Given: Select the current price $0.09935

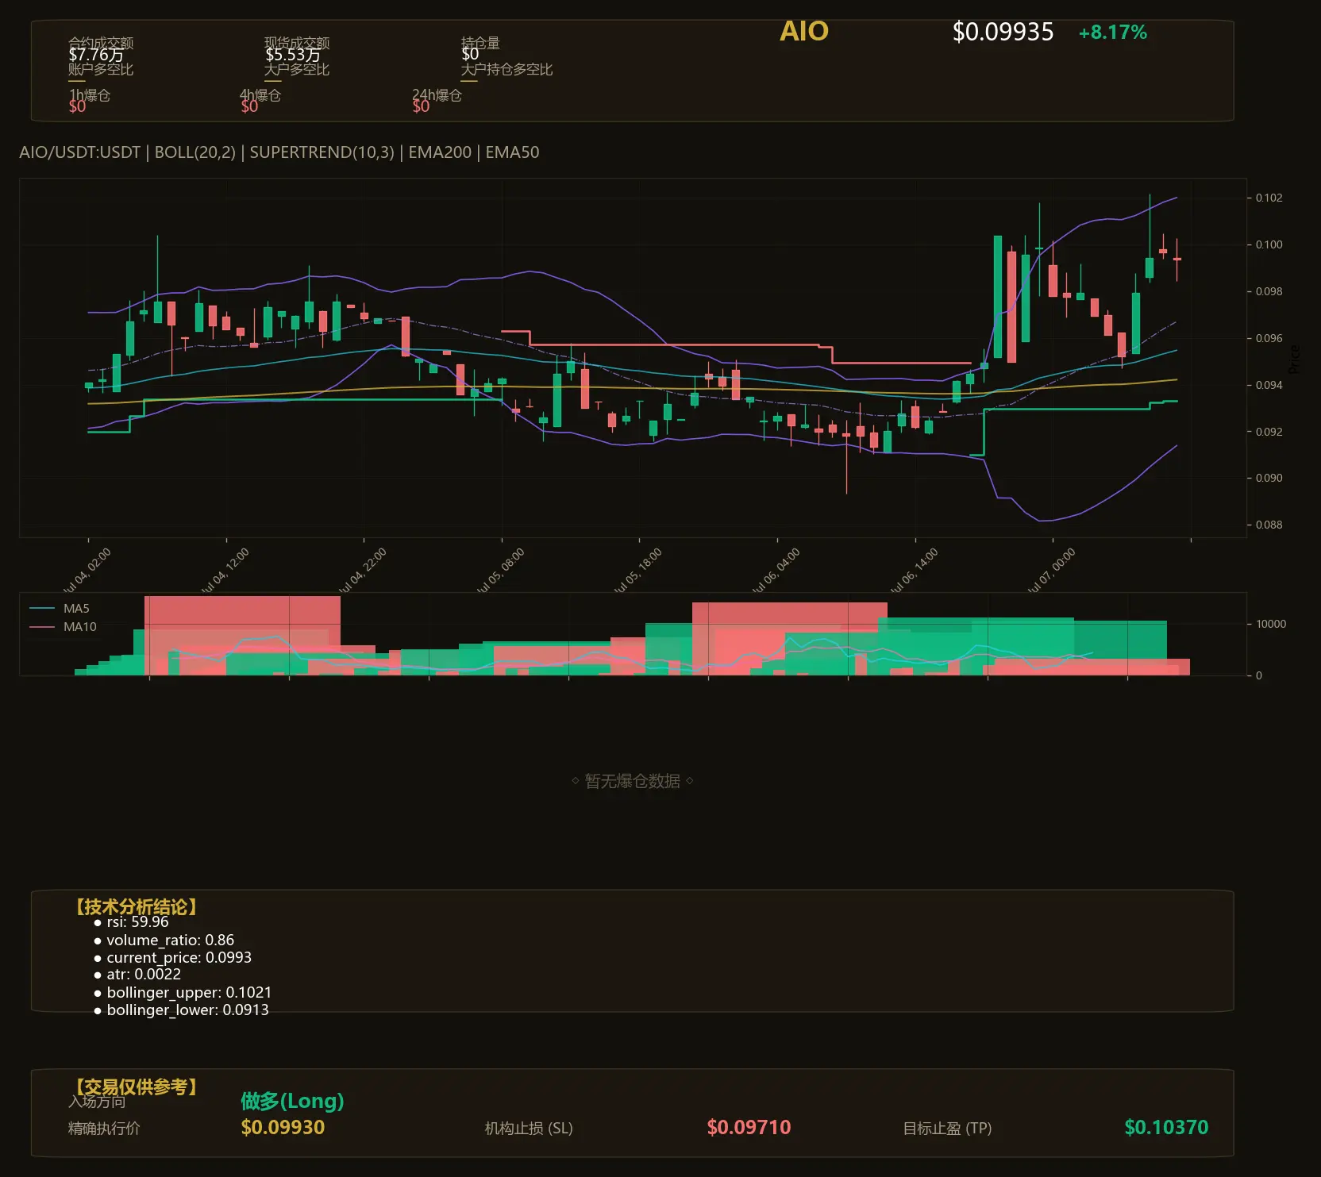Looking at the screenshot, I should pyautogui.click(x=1003, y=32).
